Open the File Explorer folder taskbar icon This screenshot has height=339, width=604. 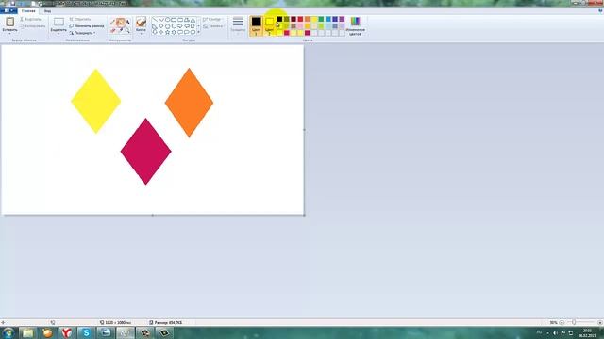pyautogui.click(x=27, y=332)
